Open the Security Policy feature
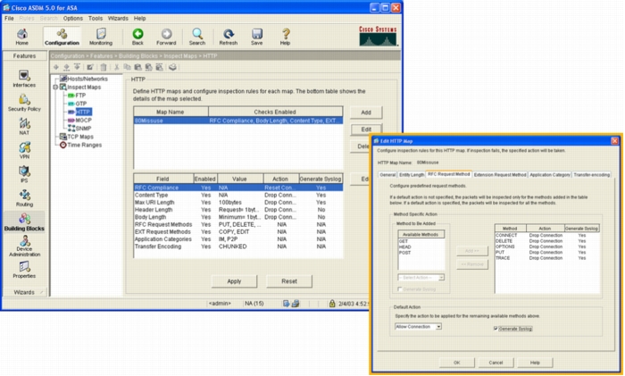This screenshot has height=376, width=625. 24,103
